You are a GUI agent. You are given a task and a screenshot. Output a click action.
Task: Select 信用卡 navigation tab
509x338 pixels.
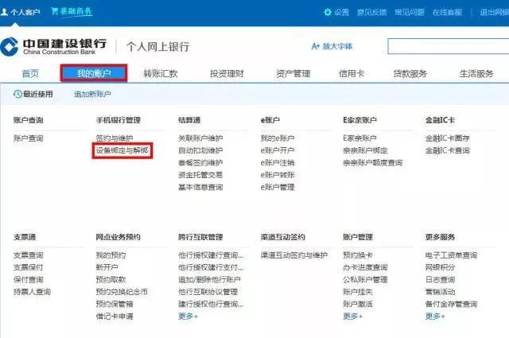pos(352,73)
